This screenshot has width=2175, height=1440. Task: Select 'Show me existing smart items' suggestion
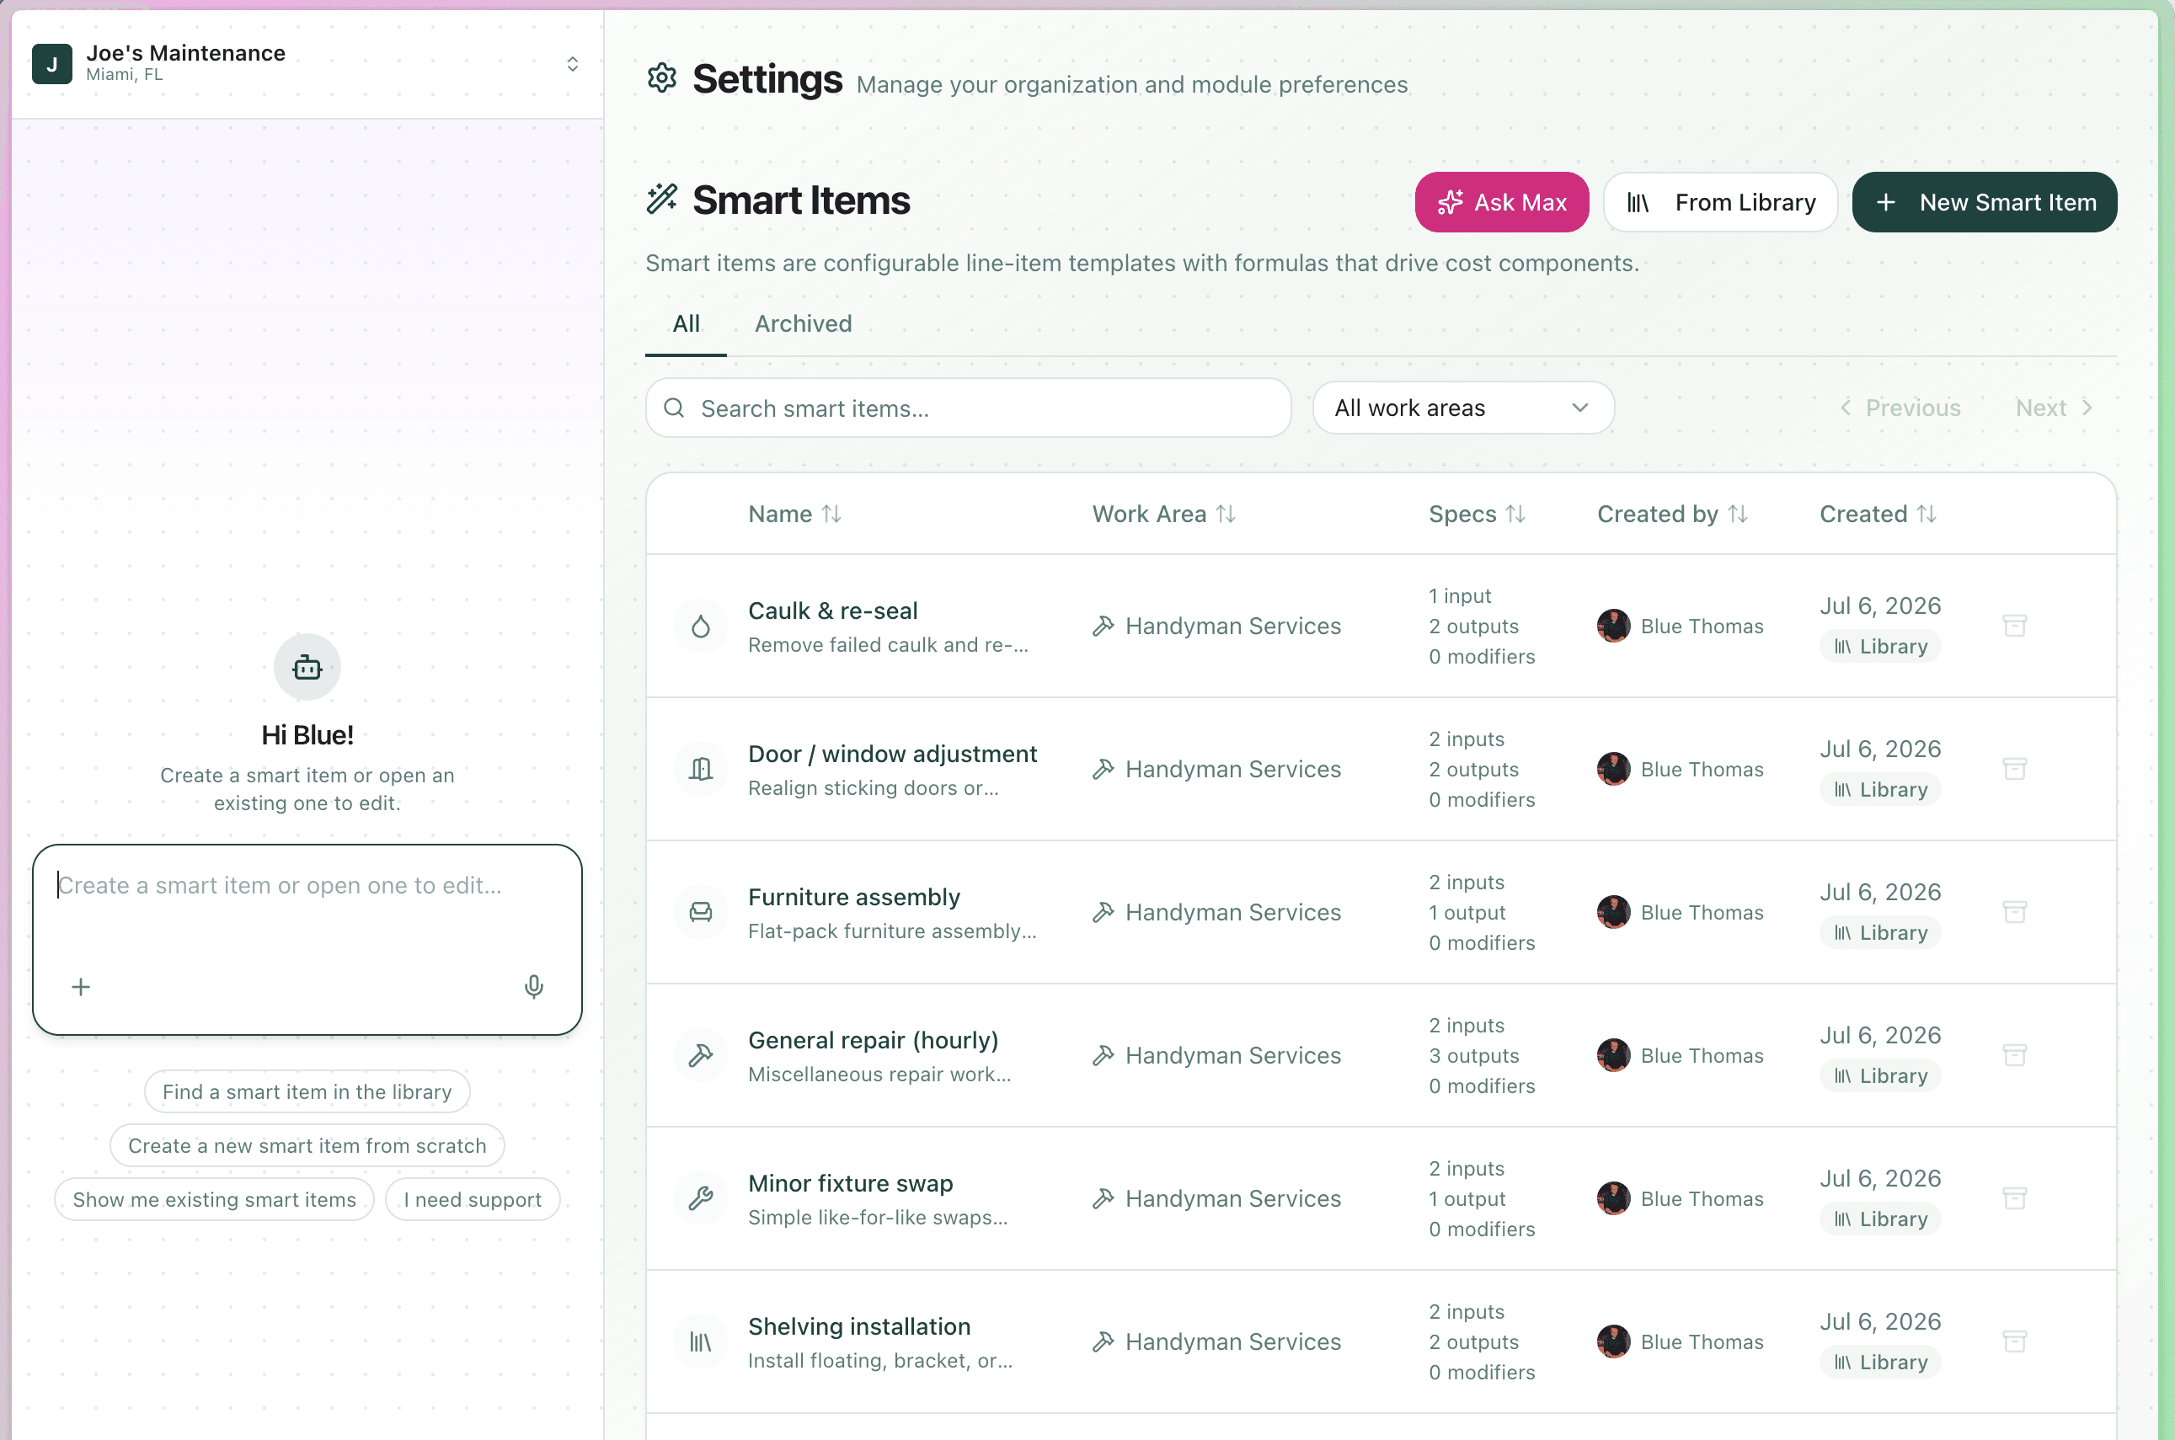click(214, 1199)
